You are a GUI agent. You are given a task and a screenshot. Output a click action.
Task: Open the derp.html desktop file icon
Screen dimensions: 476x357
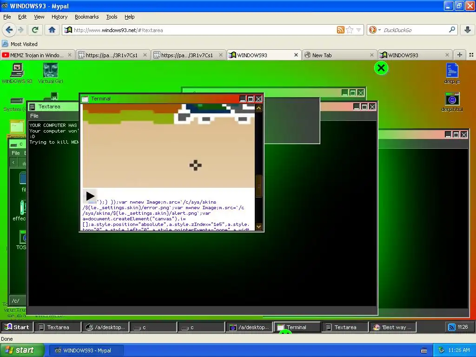click(452, 102)
